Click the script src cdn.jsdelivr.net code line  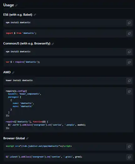39,146
